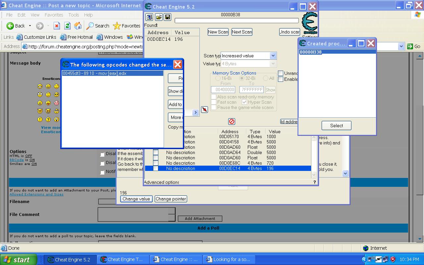The height and width of the screenshot is (265, 424).
Task: Click the load table folder icon
Action: (x=159, y=17)
